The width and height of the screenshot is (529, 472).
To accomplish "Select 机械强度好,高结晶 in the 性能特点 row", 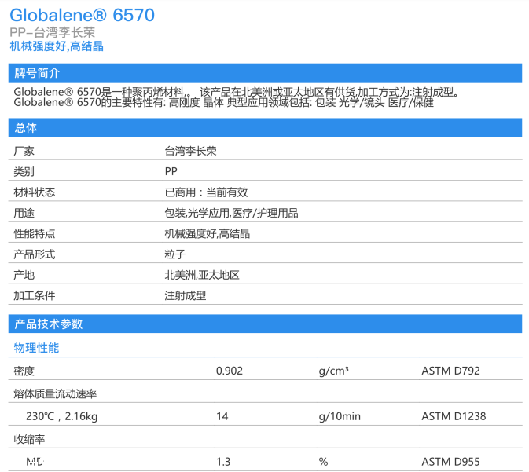I will (208, 233).
